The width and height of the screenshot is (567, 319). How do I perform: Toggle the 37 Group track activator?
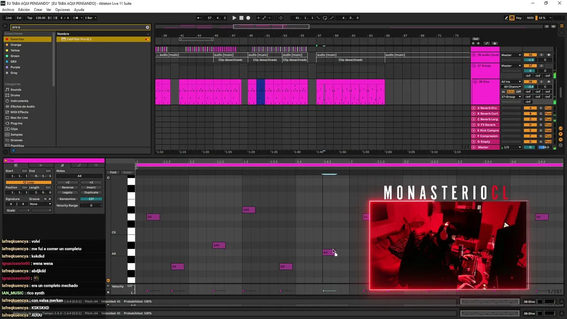[x=530, y=66]
